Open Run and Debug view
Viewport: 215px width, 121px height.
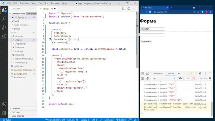pyautogui.click(x=4, y=28)
